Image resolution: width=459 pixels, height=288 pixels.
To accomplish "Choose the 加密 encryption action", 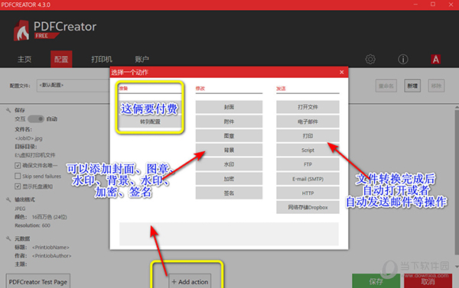I will point(229,179).
